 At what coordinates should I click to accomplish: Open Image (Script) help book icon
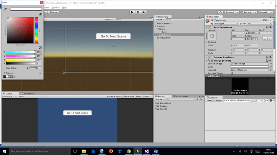[267, 61]
